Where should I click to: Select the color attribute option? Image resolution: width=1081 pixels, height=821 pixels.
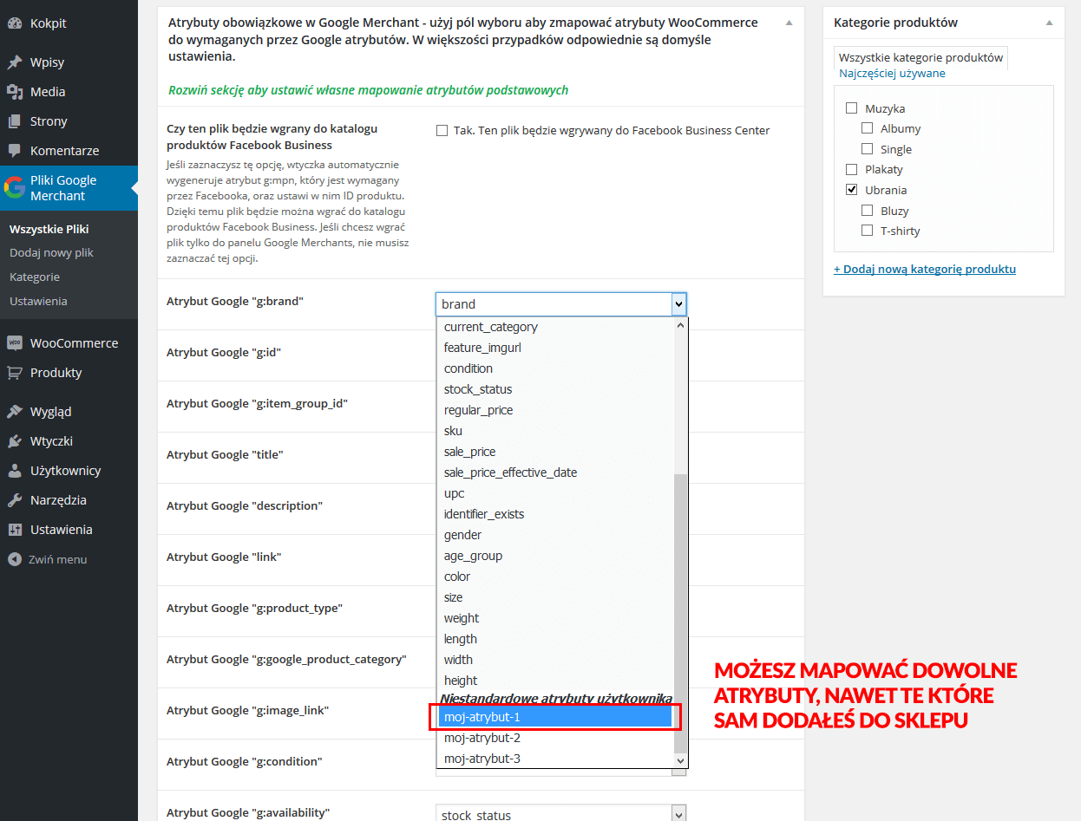click(x=555, y=577)
